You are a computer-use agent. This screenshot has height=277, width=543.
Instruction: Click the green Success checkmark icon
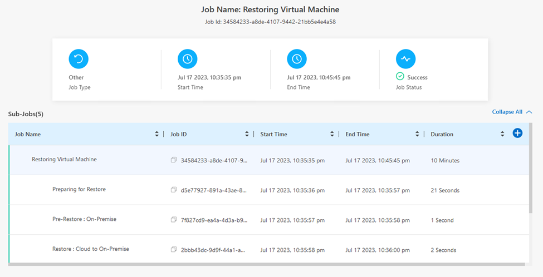click(x=400, y=76)
